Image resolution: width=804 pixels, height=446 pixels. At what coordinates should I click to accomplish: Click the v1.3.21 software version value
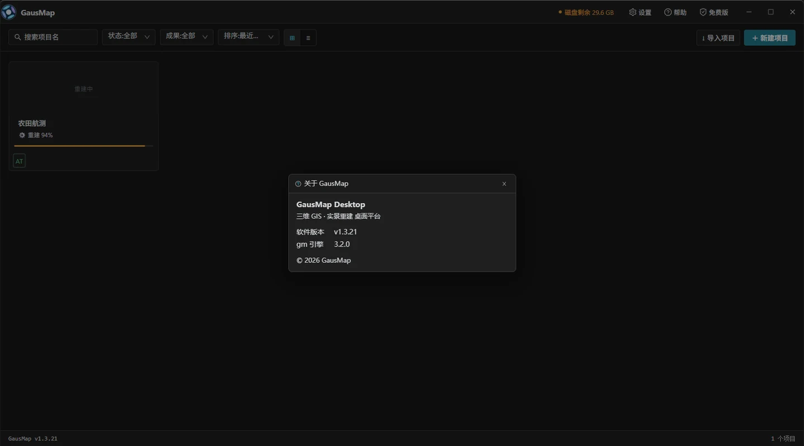point(346,232)
